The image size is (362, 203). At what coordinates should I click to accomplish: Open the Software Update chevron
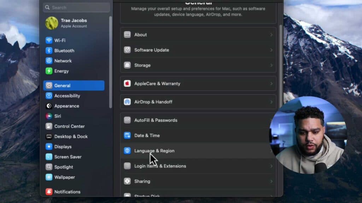pyautogui.click(x=271, y=50)
